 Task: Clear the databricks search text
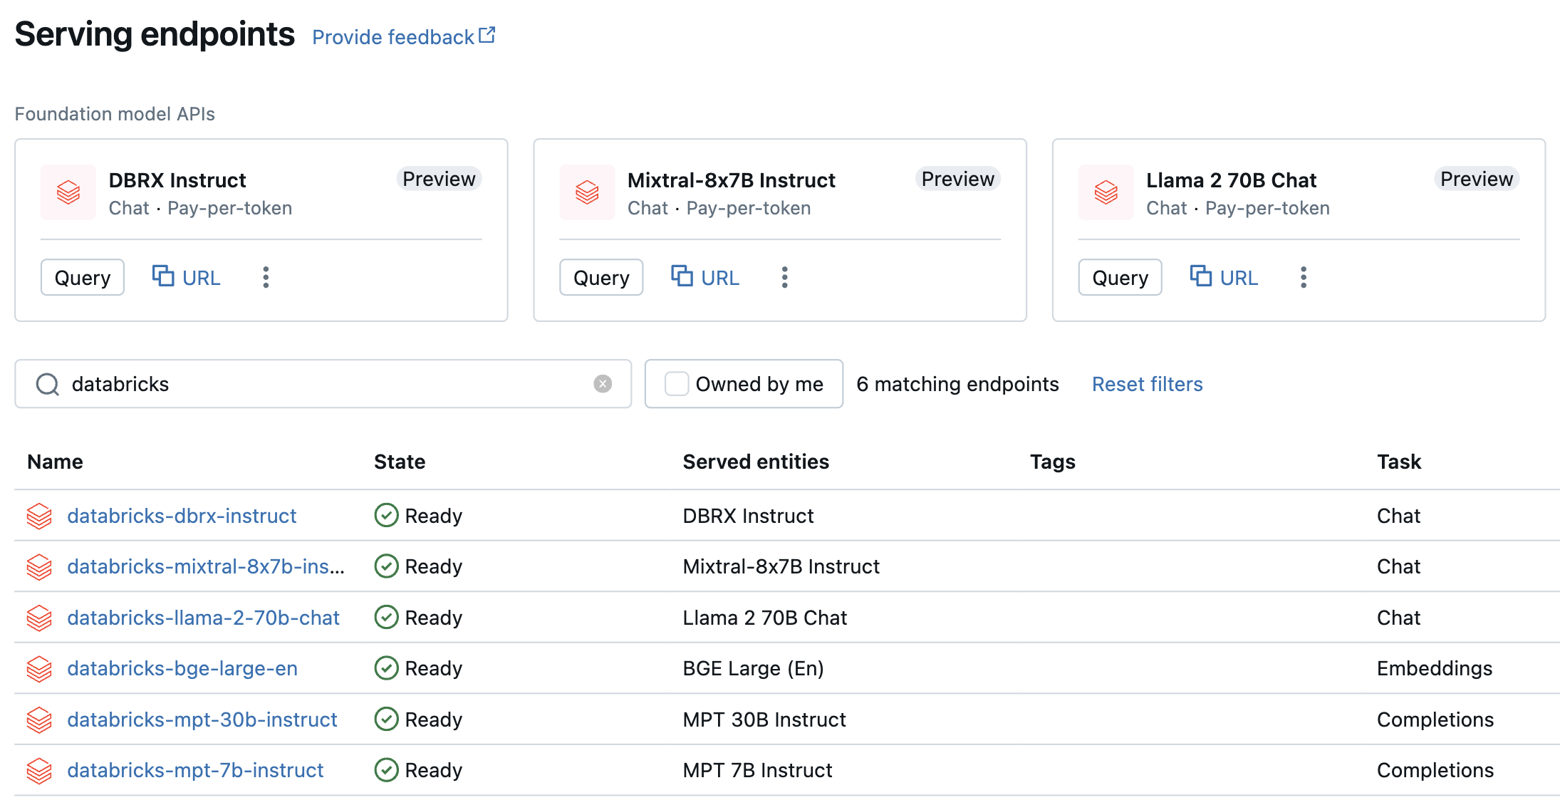pyautogui.click(x=603, y=384)
